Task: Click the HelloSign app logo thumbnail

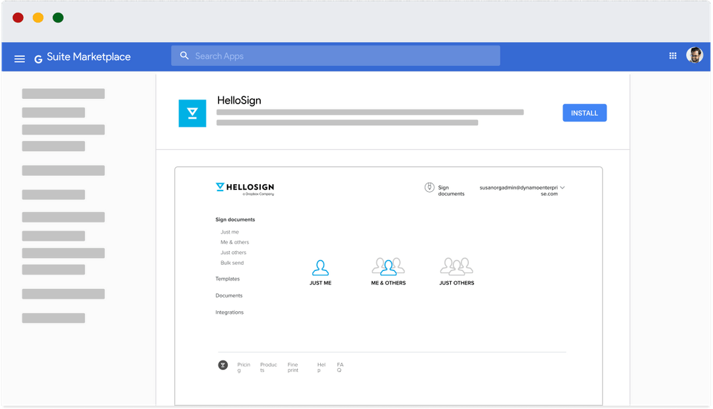Action: coord(192,113)
